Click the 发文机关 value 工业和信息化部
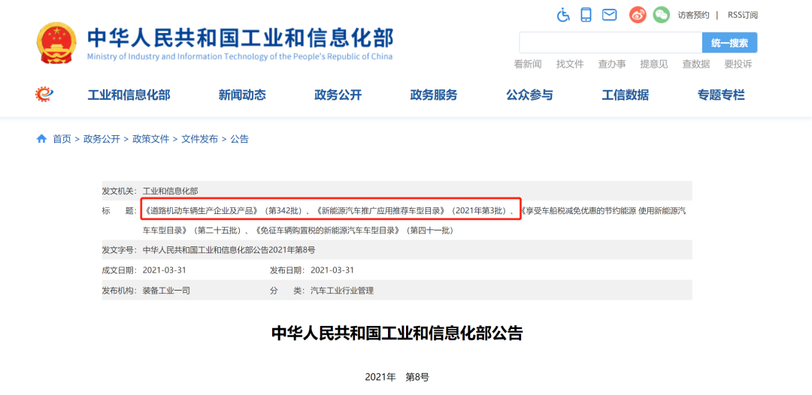 tap(171, 191)
